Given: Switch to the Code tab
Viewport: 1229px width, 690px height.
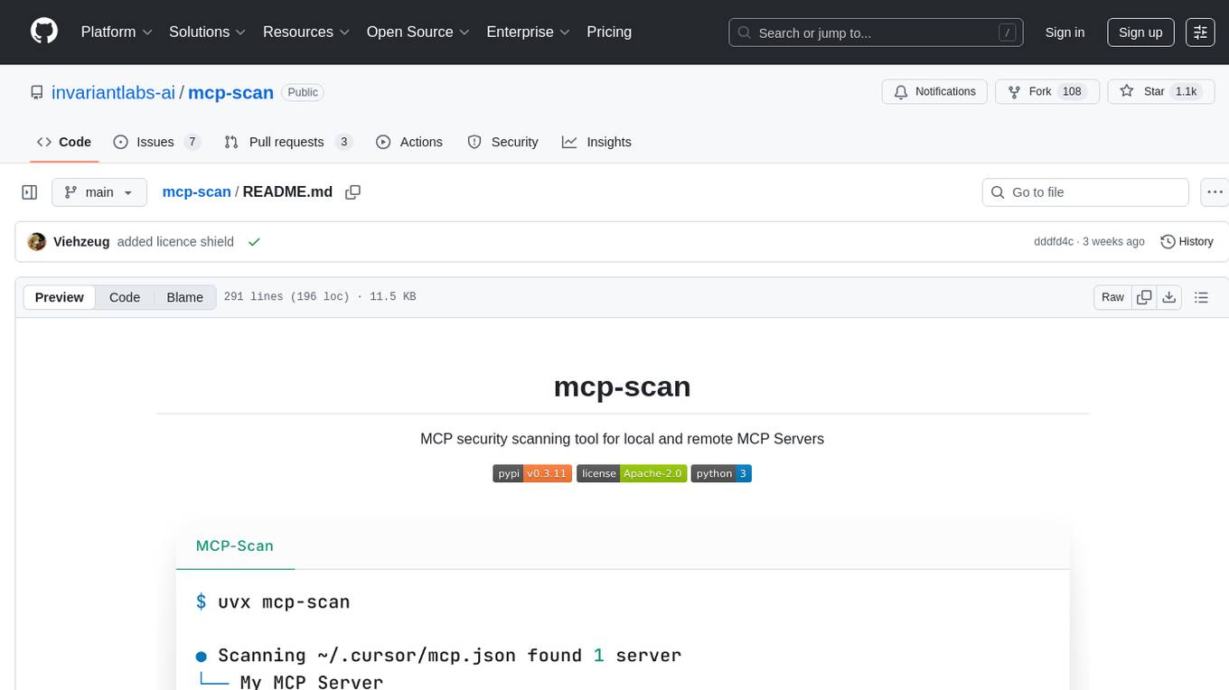Looking at the screenshot, I should click(64, 142).
